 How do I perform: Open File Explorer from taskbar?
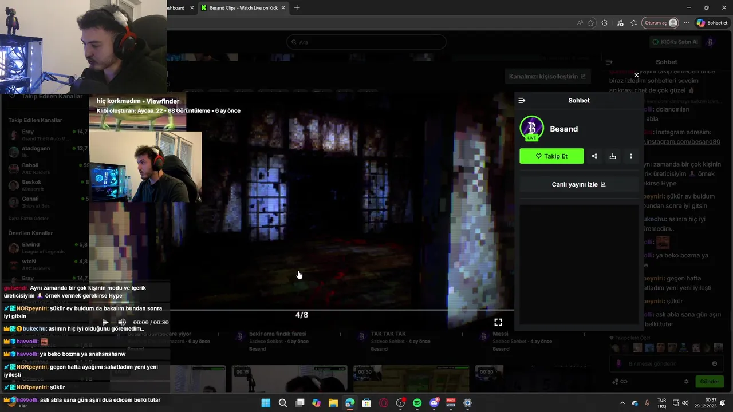(x=333, y=403)
